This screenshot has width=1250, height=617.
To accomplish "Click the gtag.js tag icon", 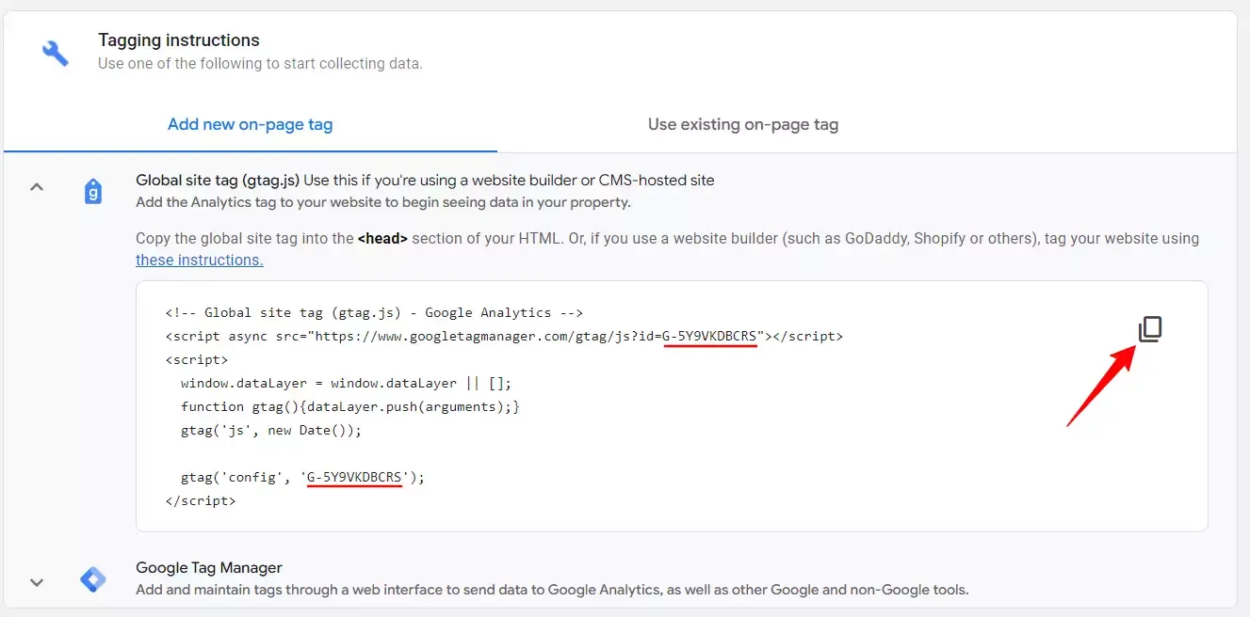I will [x=93, y=192].
